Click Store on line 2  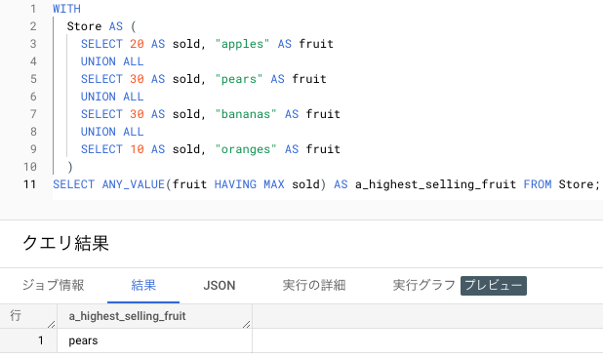84,26
